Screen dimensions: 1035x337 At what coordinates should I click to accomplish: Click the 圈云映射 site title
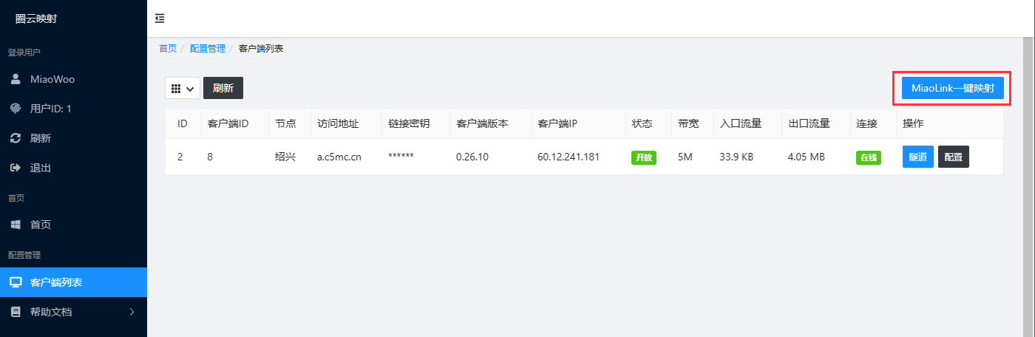pyautogui.click(x=37, y=18)
